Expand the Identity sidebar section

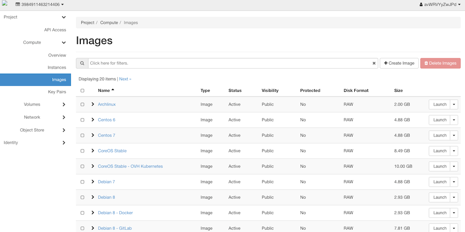pyautogui.click(x=64, y=142)
